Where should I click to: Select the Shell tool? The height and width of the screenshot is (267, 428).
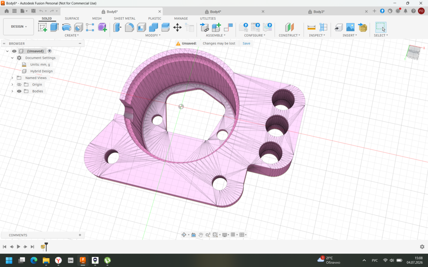coord(141,27)
